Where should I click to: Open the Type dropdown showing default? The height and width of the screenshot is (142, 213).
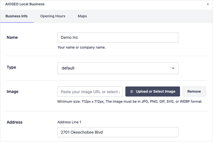click(x=118, y=68)
